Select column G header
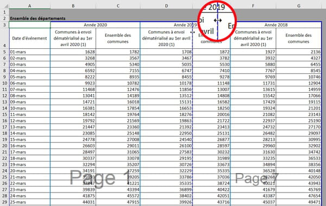Image resolution: width=326 pixels, height=206 pixels. [298, 6]
